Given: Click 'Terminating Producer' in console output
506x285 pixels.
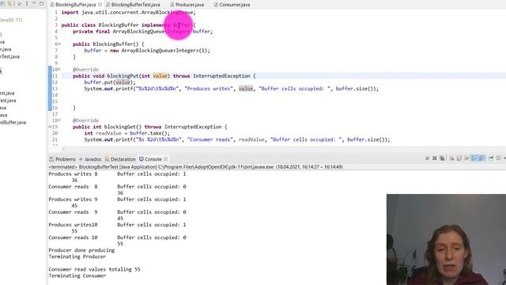Looking at the screenshot, I should tap(77, 256).
